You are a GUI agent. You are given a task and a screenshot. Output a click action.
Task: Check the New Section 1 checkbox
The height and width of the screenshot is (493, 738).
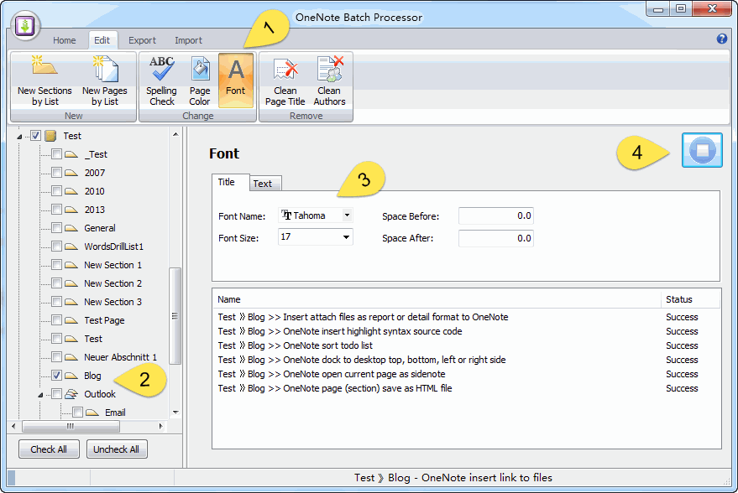(x=56, y=265)
